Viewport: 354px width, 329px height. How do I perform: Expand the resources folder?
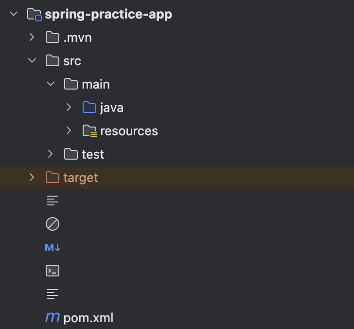pyautogui.click(x=69, y=131)
